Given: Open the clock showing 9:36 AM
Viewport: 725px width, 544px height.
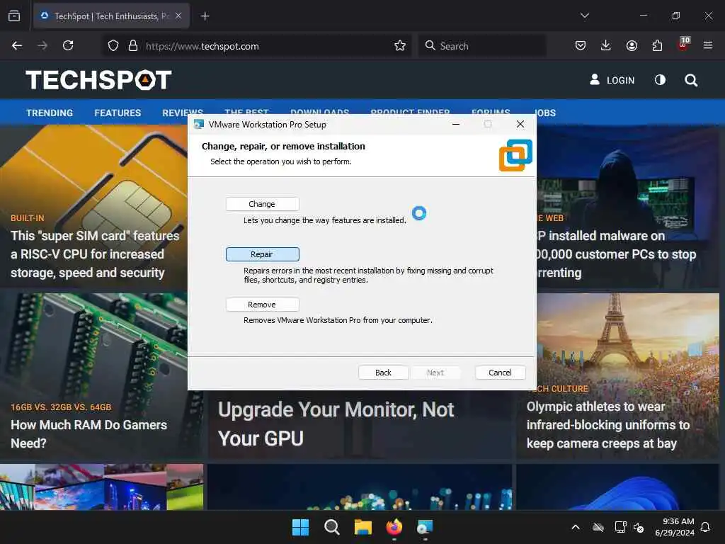Looking at the screenshot, I should [x=675, y=527].
